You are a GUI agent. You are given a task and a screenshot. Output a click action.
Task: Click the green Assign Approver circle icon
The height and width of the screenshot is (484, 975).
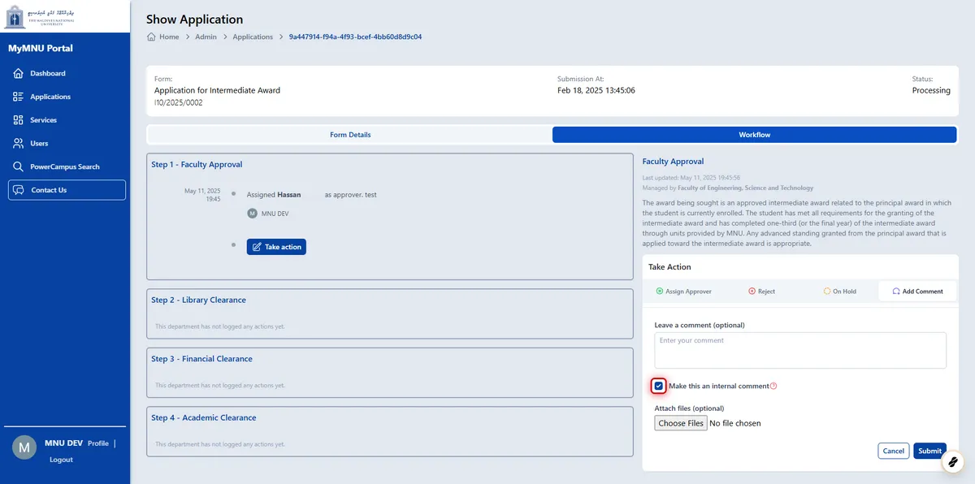tap(659, 292)
